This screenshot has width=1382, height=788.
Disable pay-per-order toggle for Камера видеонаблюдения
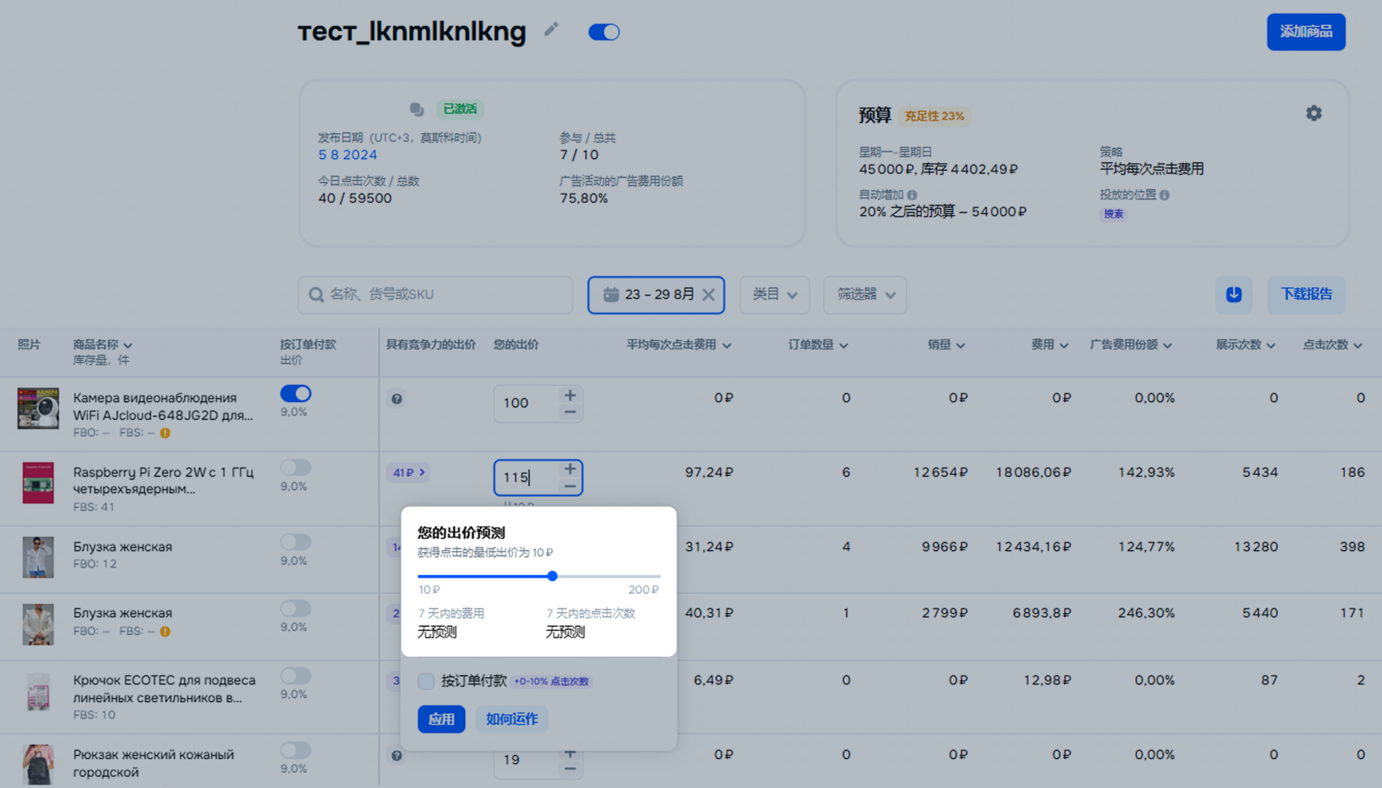click(296, 394)
